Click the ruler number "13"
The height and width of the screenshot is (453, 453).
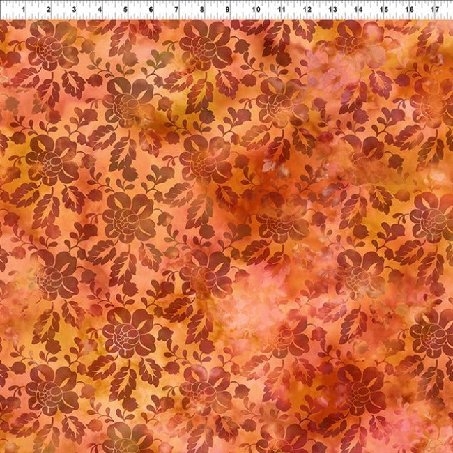tap(332, 10)
